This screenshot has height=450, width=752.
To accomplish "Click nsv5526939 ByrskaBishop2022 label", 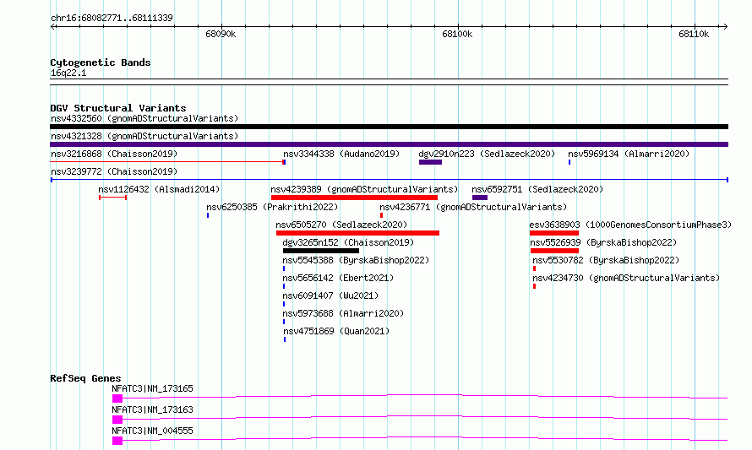I will [603, 242].
